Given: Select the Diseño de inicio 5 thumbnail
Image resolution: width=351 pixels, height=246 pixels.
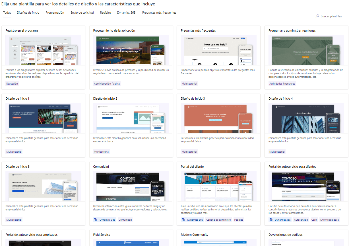Looking at the screenshot, I should tap(43, 186).
